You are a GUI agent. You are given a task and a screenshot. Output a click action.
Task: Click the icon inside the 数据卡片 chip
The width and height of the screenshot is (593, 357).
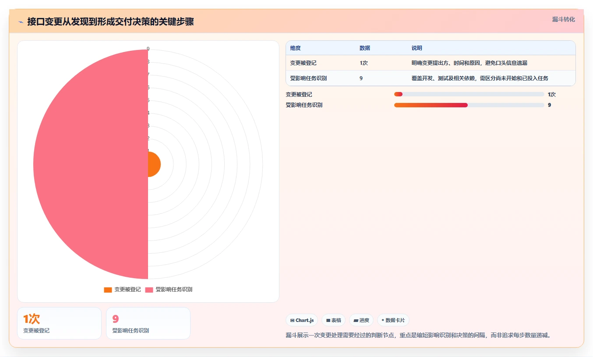383,320
